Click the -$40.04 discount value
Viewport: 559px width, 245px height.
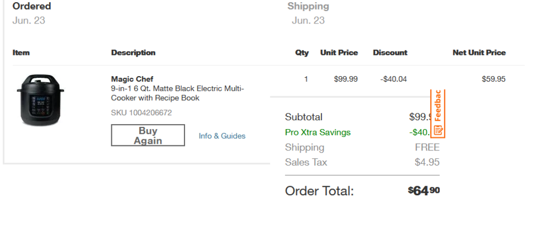tap(394, 79)
